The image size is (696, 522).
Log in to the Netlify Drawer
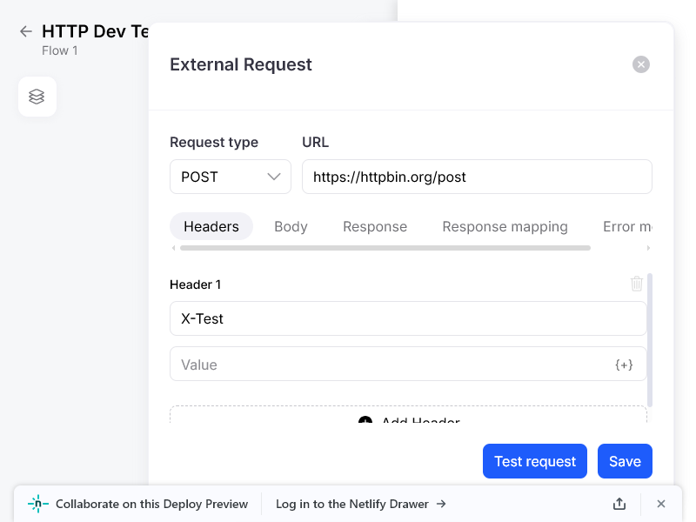pos(351,504)
